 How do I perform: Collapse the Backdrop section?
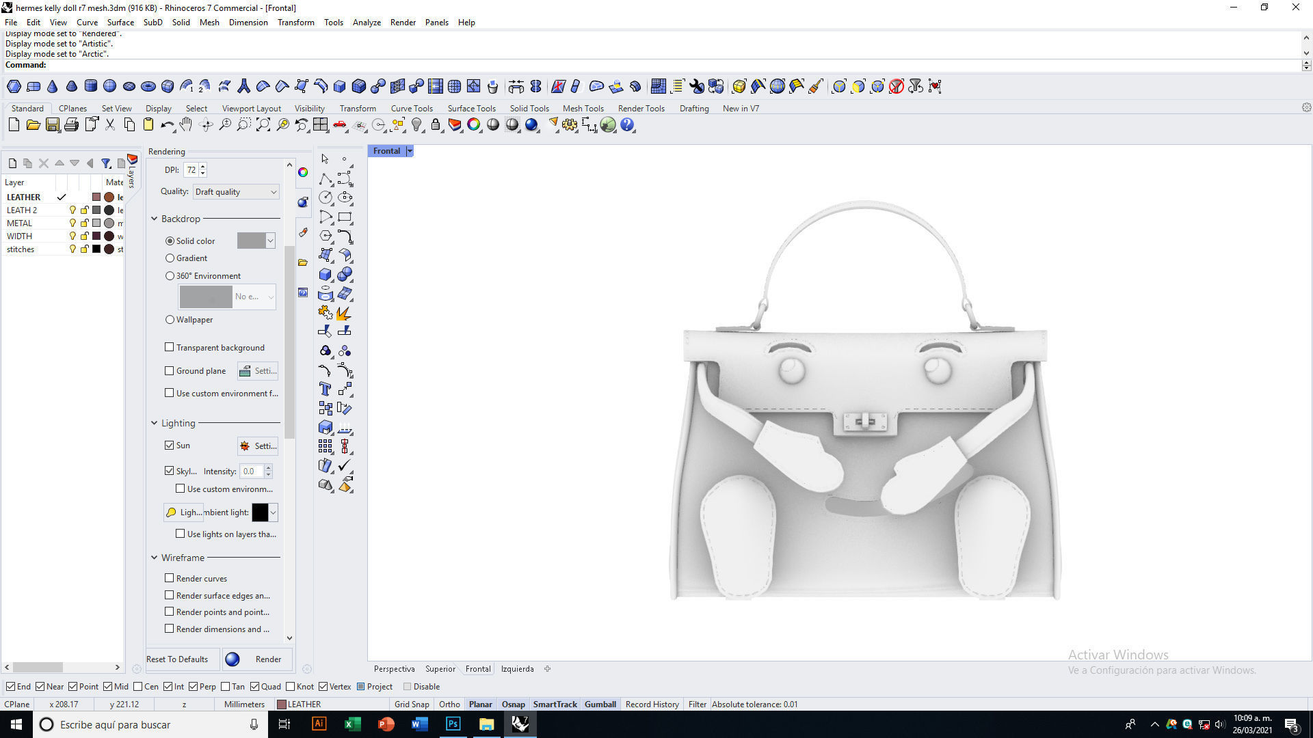click(x=154, y=219)
